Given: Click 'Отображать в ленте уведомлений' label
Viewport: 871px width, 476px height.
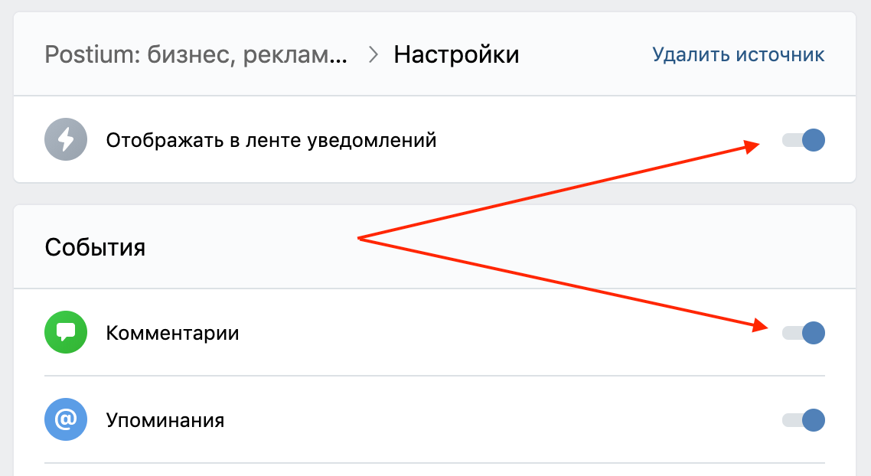Looking at the screenshot, I should click(271, 140).
